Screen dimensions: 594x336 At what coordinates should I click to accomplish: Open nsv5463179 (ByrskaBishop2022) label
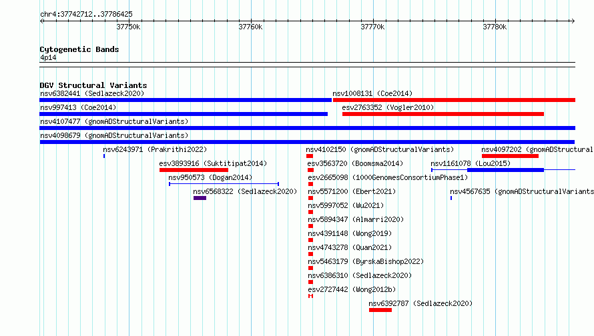[x=366, y=261]
